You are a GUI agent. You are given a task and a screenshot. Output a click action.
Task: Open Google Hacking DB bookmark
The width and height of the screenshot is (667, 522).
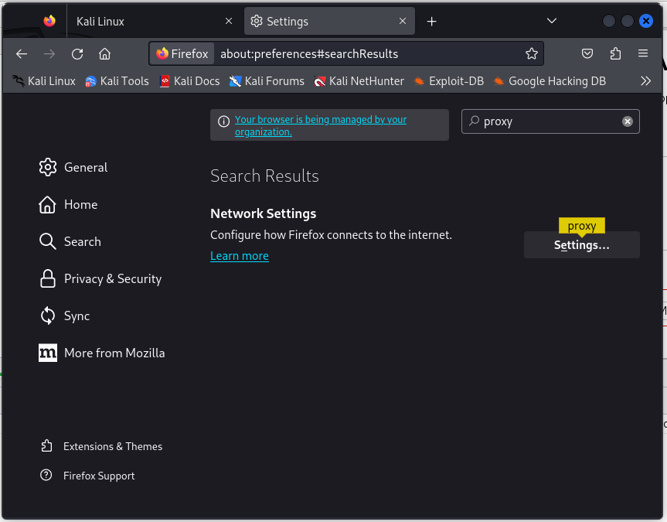click(x=550, y=81)
